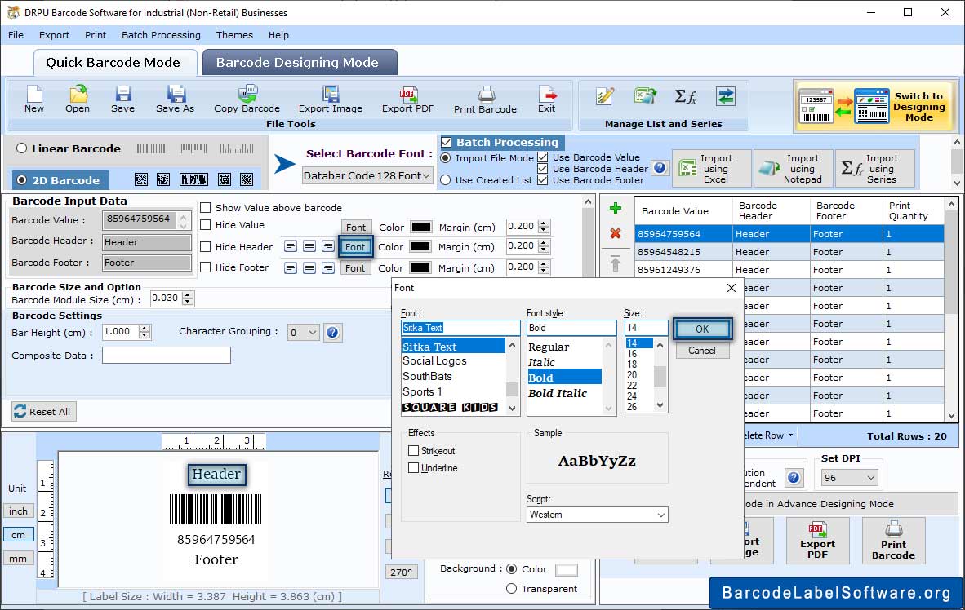Expand the Select Barcode Font dropdown
Viewport: 965px width, 610px height.
tap(367, 176)
